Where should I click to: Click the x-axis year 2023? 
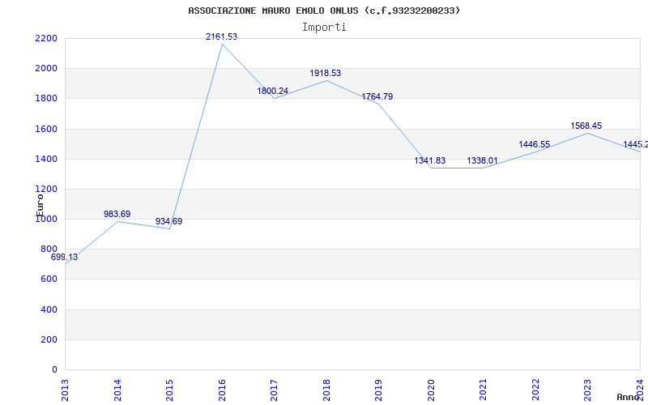(x=588, y=390)
